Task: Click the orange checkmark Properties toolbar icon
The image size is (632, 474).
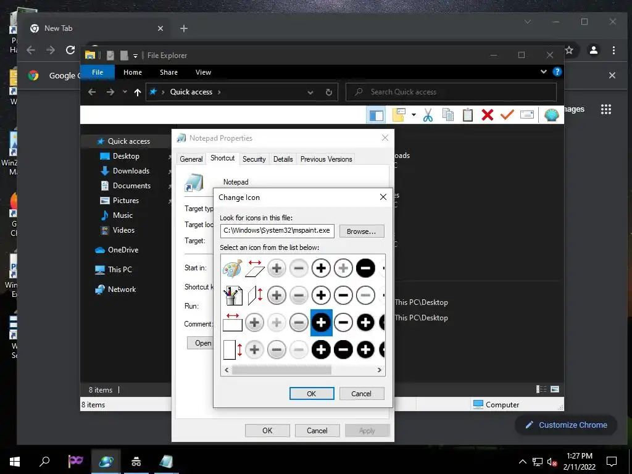Action: pyautogui.click(x=507, y=115)
